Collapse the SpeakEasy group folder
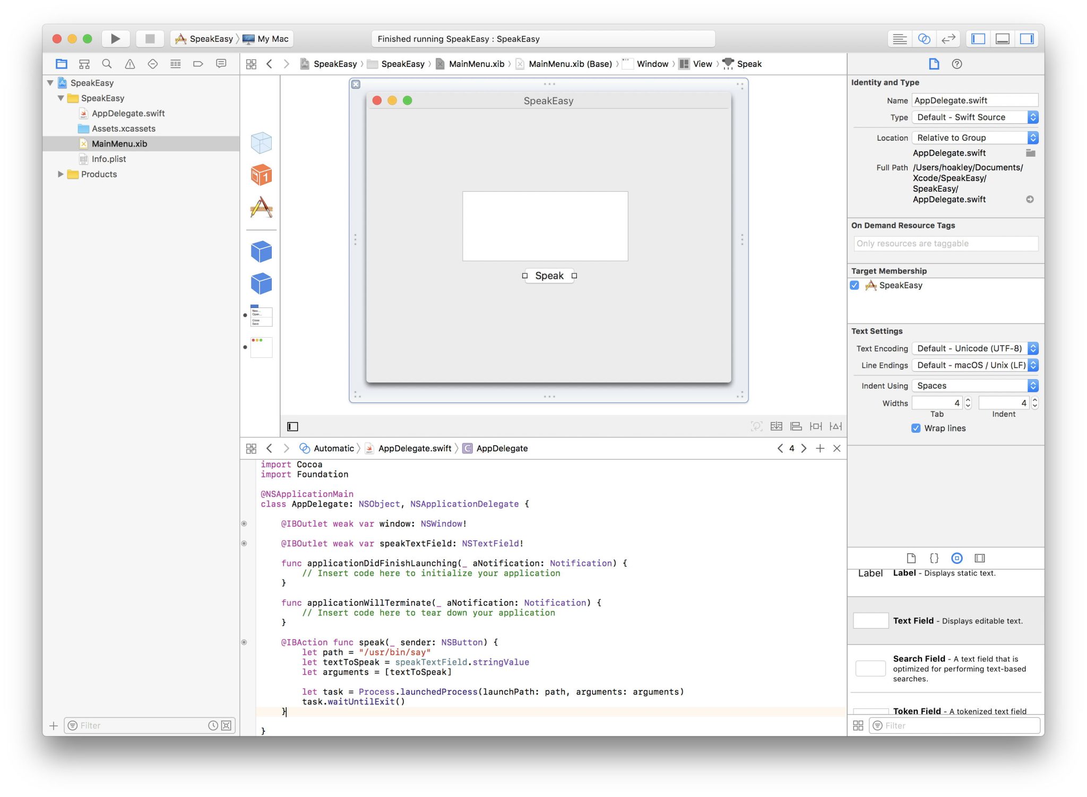This screenshot has width=1087, height=797. pyautogui.click(x=61, y=98)
